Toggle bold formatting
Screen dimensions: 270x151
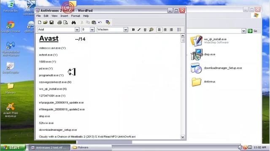(133, 30)
